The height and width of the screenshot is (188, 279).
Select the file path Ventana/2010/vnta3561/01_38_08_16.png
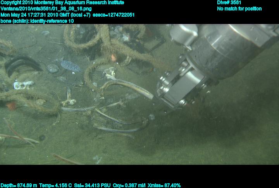point(46,9)
